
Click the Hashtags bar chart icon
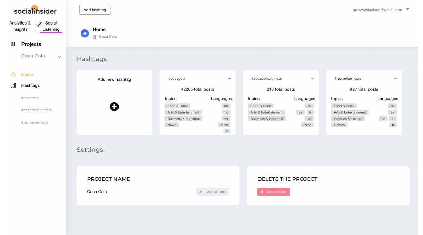coord(13,85)
